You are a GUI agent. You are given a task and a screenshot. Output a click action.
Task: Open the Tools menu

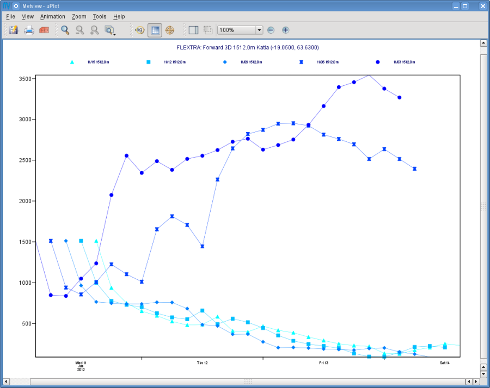click(100, 16)
